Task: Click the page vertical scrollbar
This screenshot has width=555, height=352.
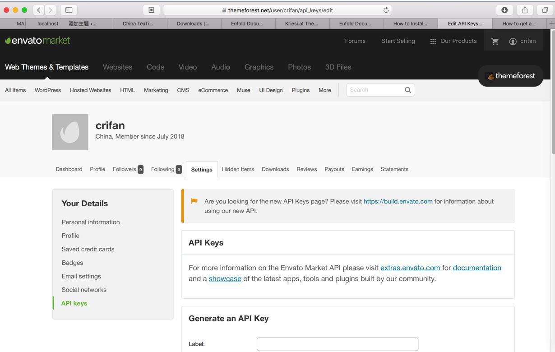Action: (553, 92)
